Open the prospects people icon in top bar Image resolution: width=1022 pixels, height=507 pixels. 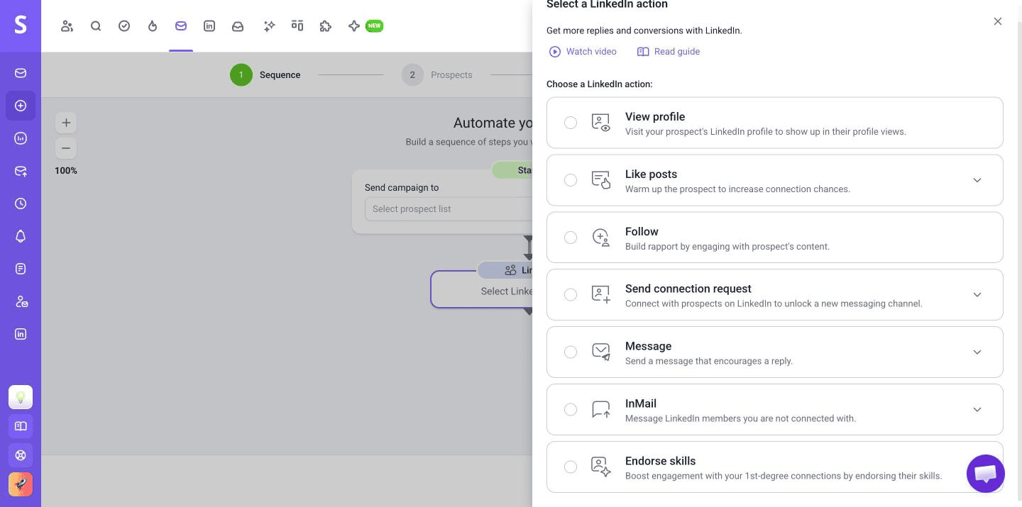tap(67, 26)
